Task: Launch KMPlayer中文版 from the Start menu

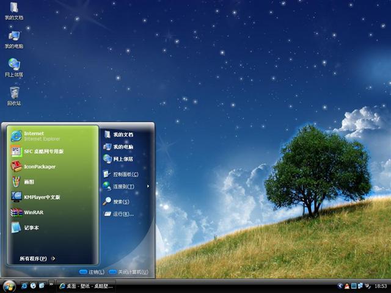Action: point(42,197)
